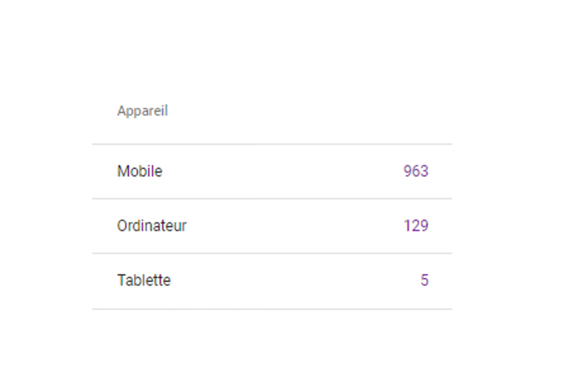
Task: Click the 963 value for Mobile
Action: 416,171
